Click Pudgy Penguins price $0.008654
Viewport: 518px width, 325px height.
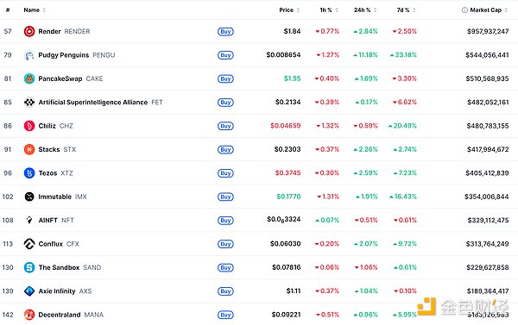283,55
